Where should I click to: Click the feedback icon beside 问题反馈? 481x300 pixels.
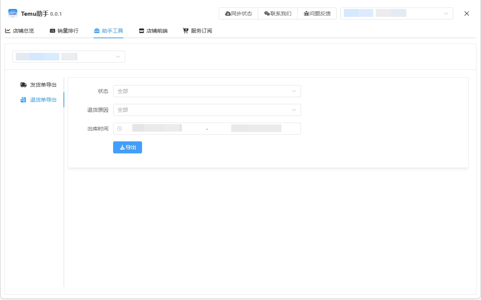pos(307,13)
